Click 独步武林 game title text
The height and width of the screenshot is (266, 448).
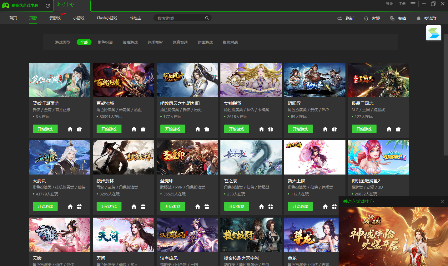point(105,181)
